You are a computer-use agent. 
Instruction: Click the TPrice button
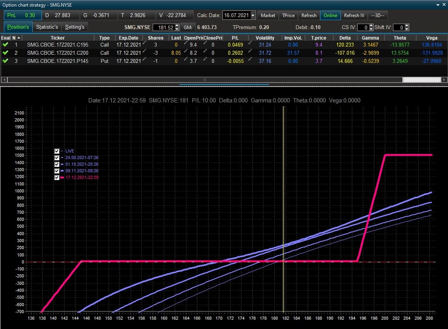[x=288, y=16]
